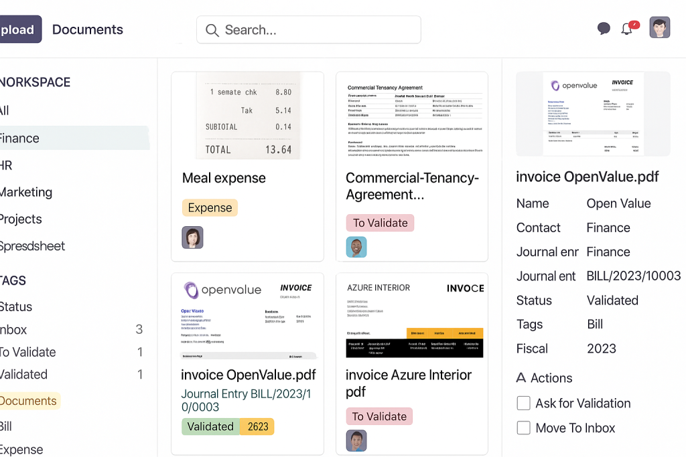Image resolution: width=686 pixels, height=457 pixels.
Task: Click the invoice Azure Interior owner avatar
Action: pos(356,440)
